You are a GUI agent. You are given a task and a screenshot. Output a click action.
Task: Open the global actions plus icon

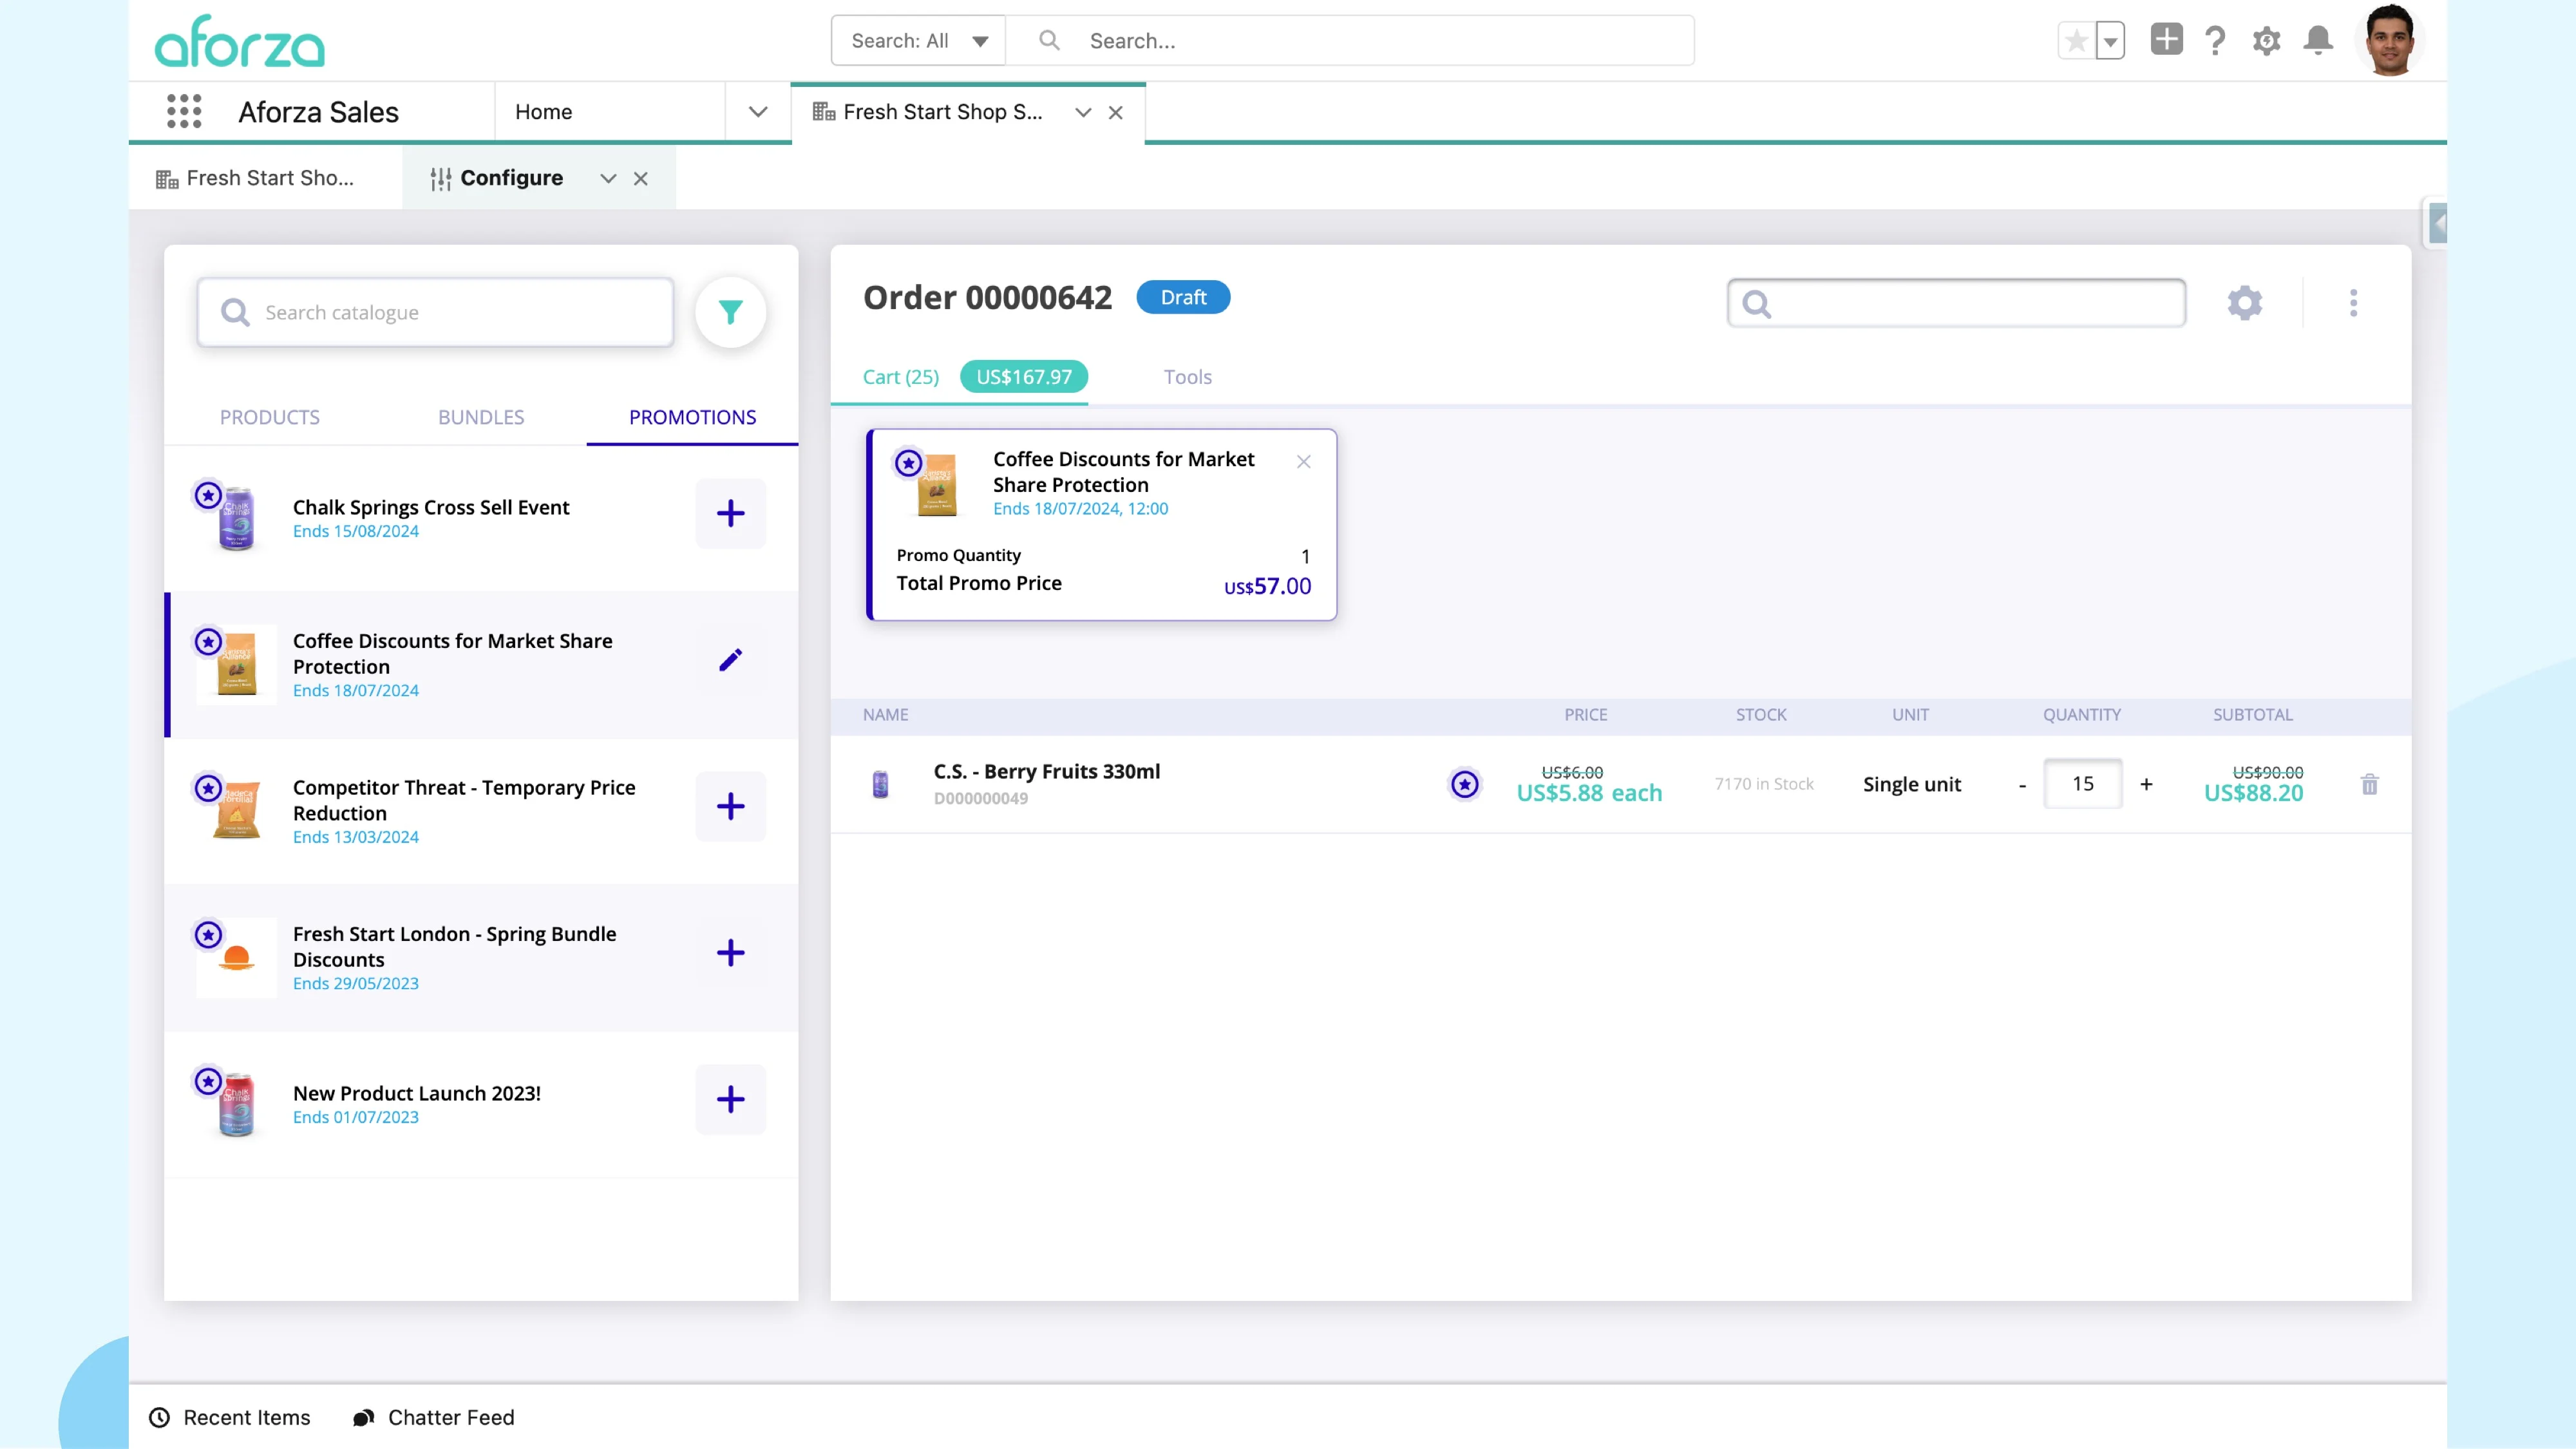2166,40
